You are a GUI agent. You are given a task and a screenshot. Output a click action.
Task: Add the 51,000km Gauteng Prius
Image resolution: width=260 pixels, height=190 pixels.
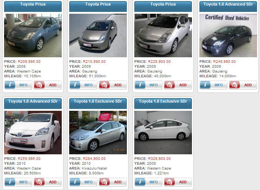pyautogui.click(x=113, y=85)
